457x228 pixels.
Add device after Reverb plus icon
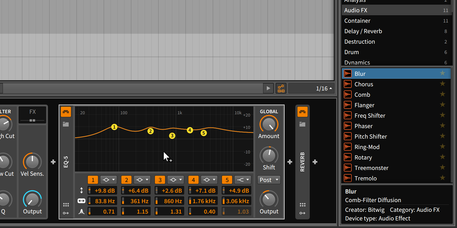[315, 162]
